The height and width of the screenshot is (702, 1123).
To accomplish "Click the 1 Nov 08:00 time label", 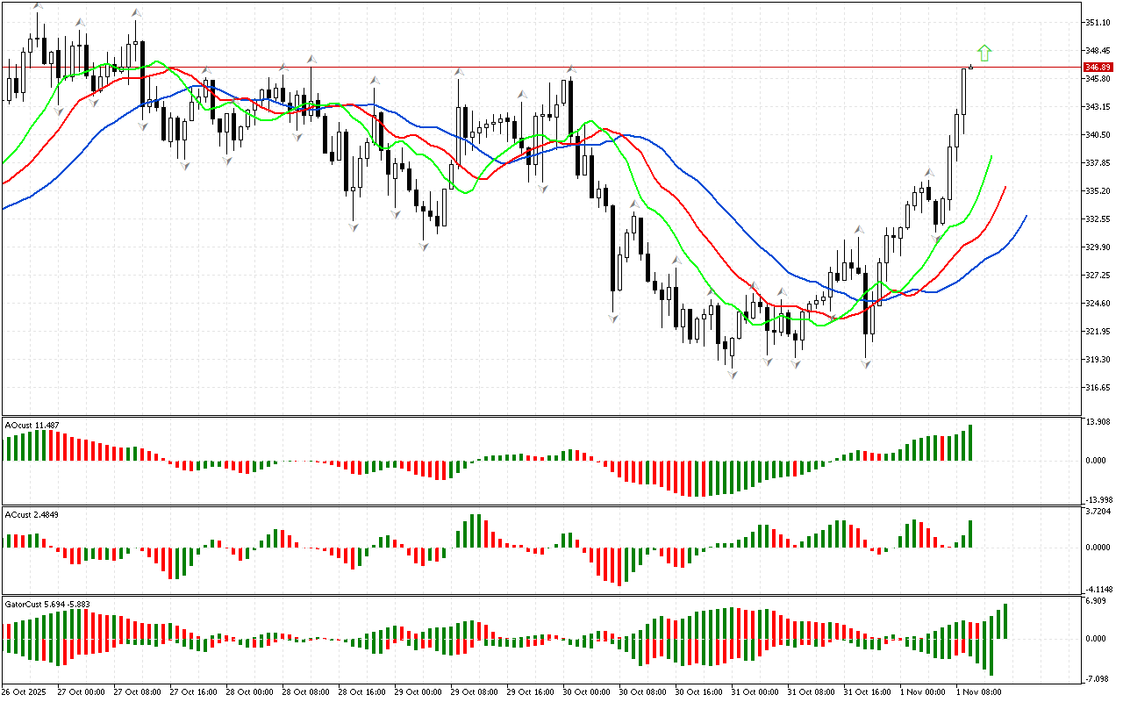I will (977, 692).
